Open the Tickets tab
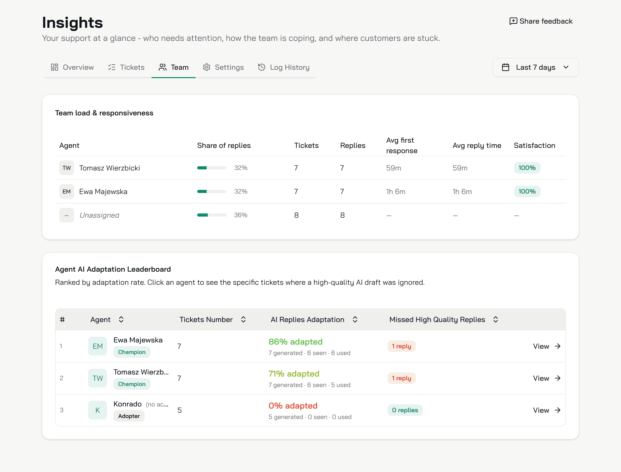The image size is (621, 472). (126, 67)
